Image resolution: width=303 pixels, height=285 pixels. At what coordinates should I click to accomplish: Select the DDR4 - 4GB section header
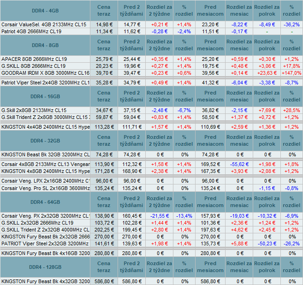tap(45, 11)
